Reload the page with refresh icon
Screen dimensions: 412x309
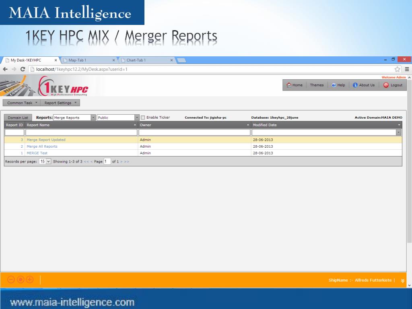click(23, 69)
